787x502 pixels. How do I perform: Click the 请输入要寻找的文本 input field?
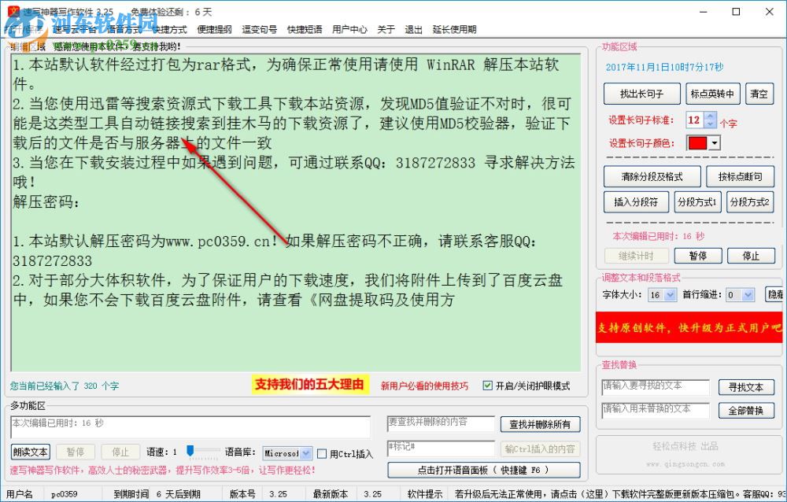point(656,387)
